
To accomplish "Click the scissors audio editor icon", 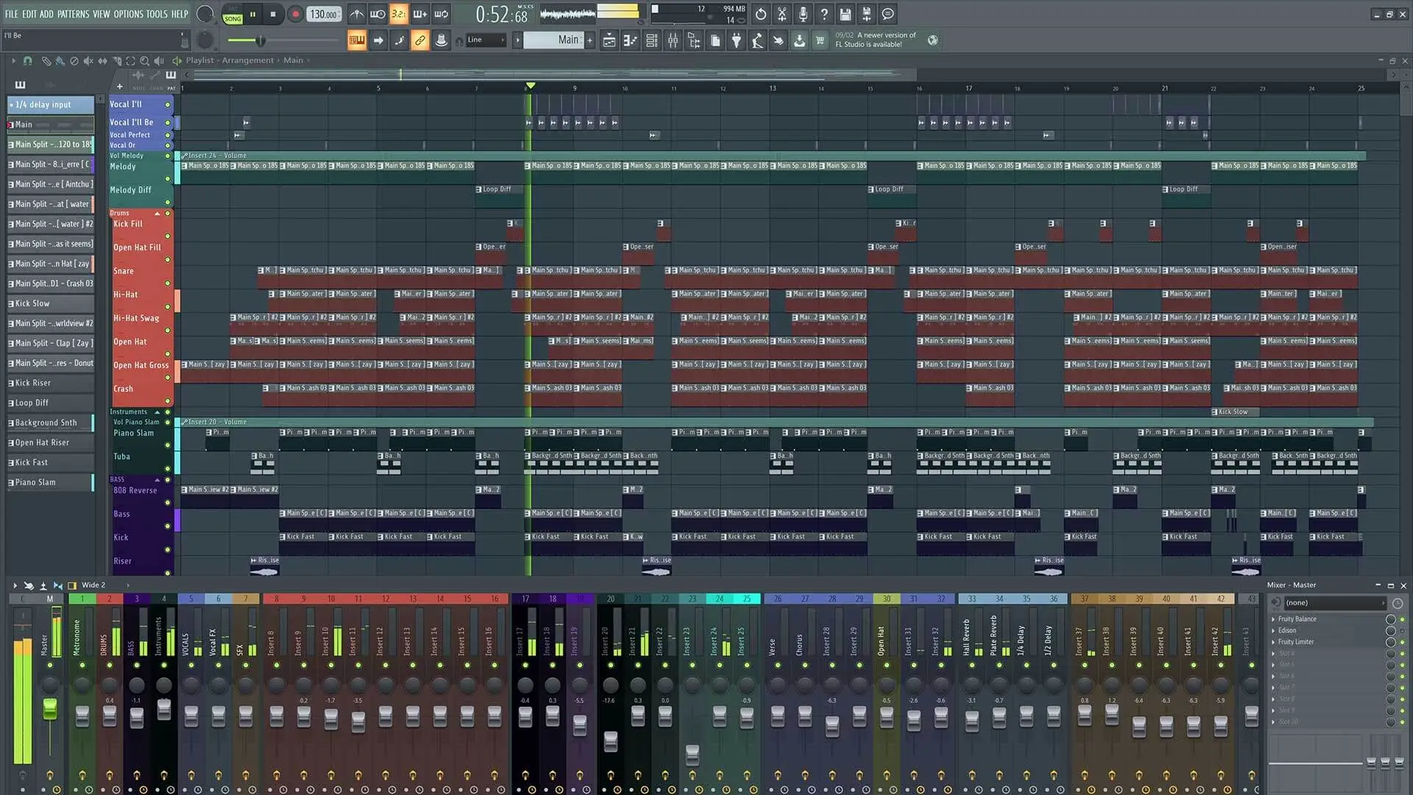I will click(782, 14).
